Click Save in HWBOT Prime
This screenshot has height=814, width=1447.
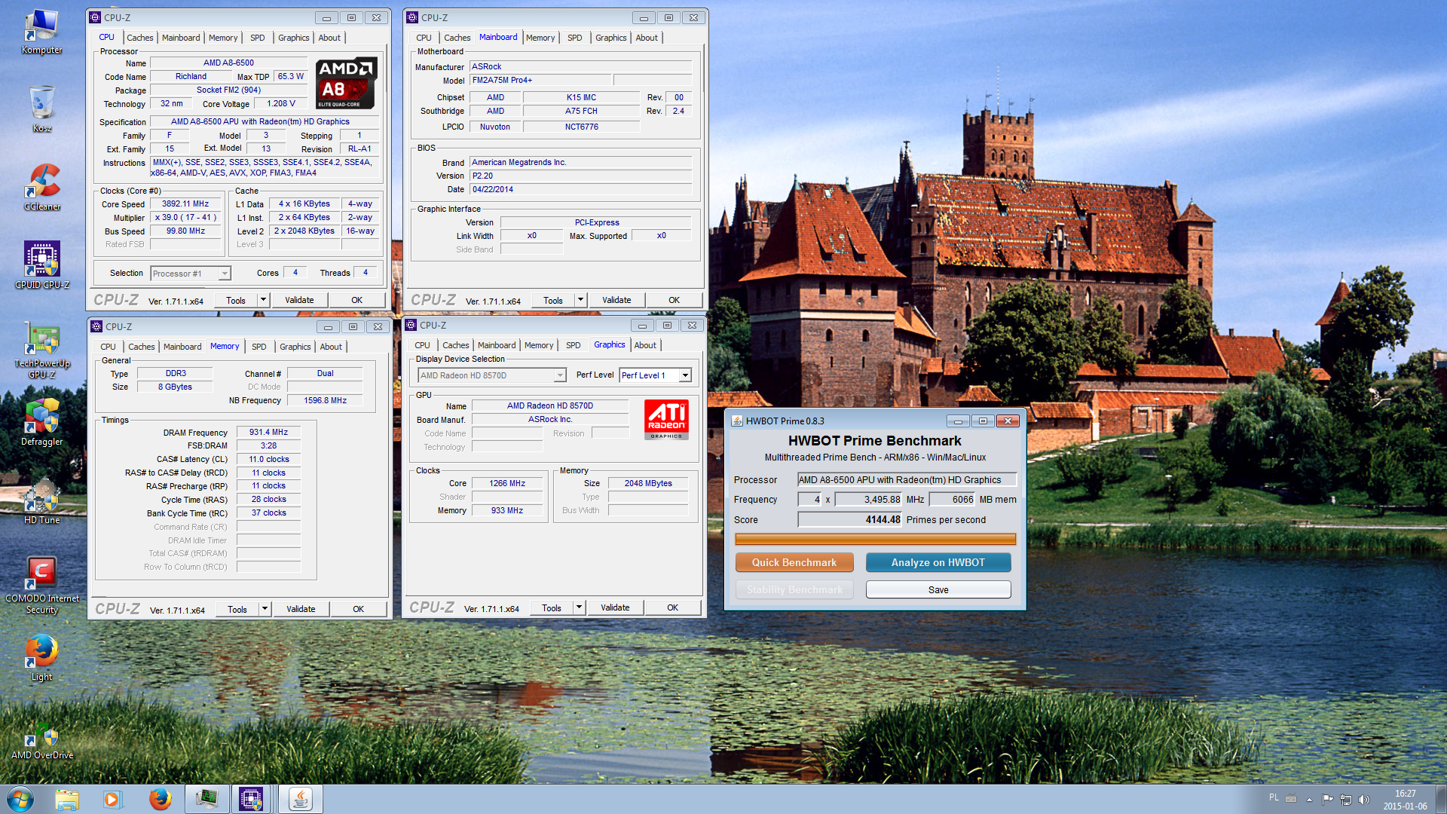(938, 589)
